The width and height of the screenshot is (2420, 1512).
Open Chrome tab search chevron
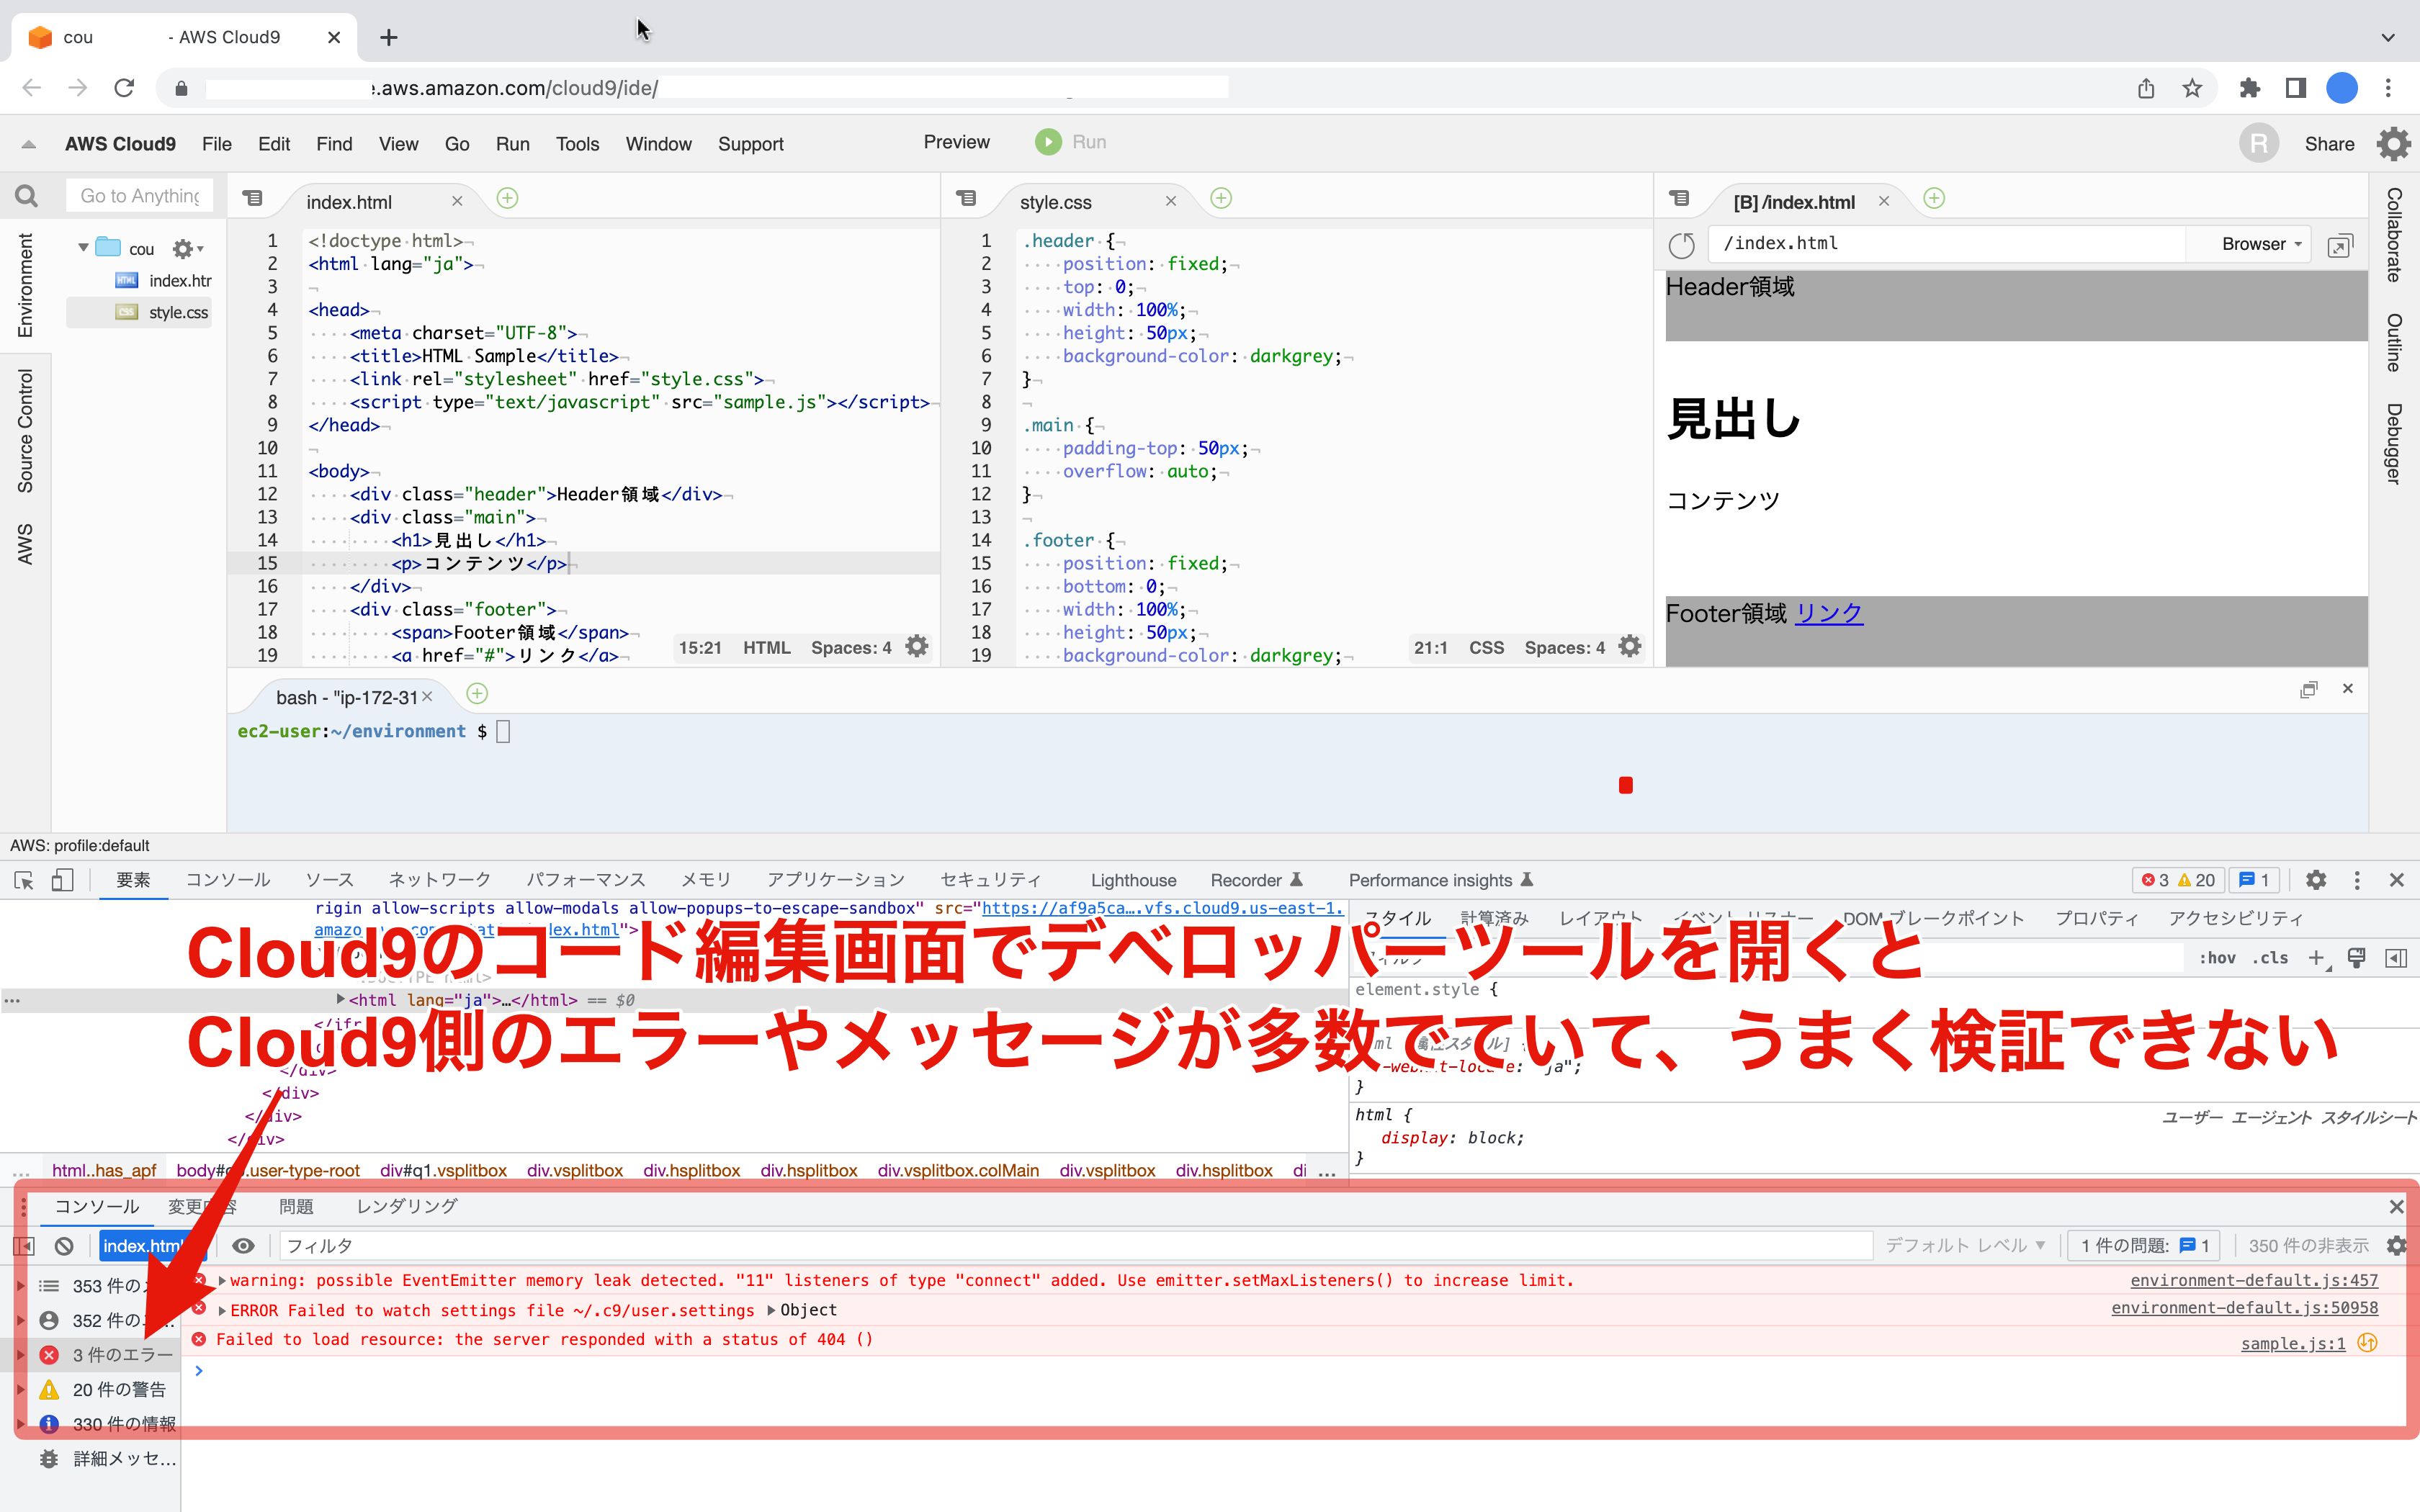click(x=2388, y=37)
